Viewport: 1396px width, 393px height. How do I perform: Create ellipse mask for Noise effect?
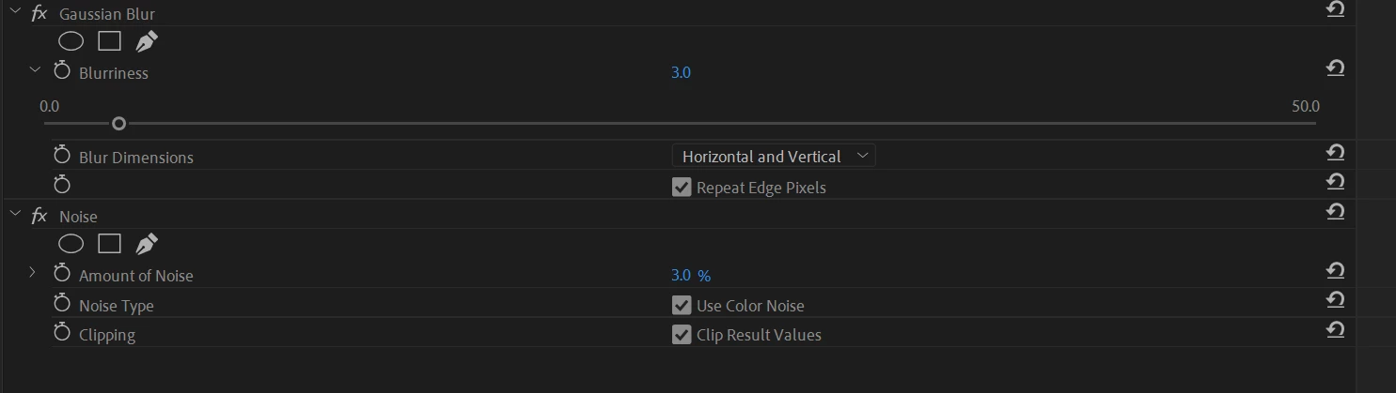[x=71, y=244]
